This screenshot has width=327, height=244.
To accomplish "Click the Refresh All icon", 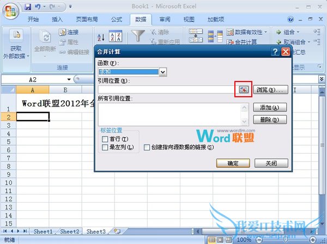I will pyautogui.click(x=45, y=37).
